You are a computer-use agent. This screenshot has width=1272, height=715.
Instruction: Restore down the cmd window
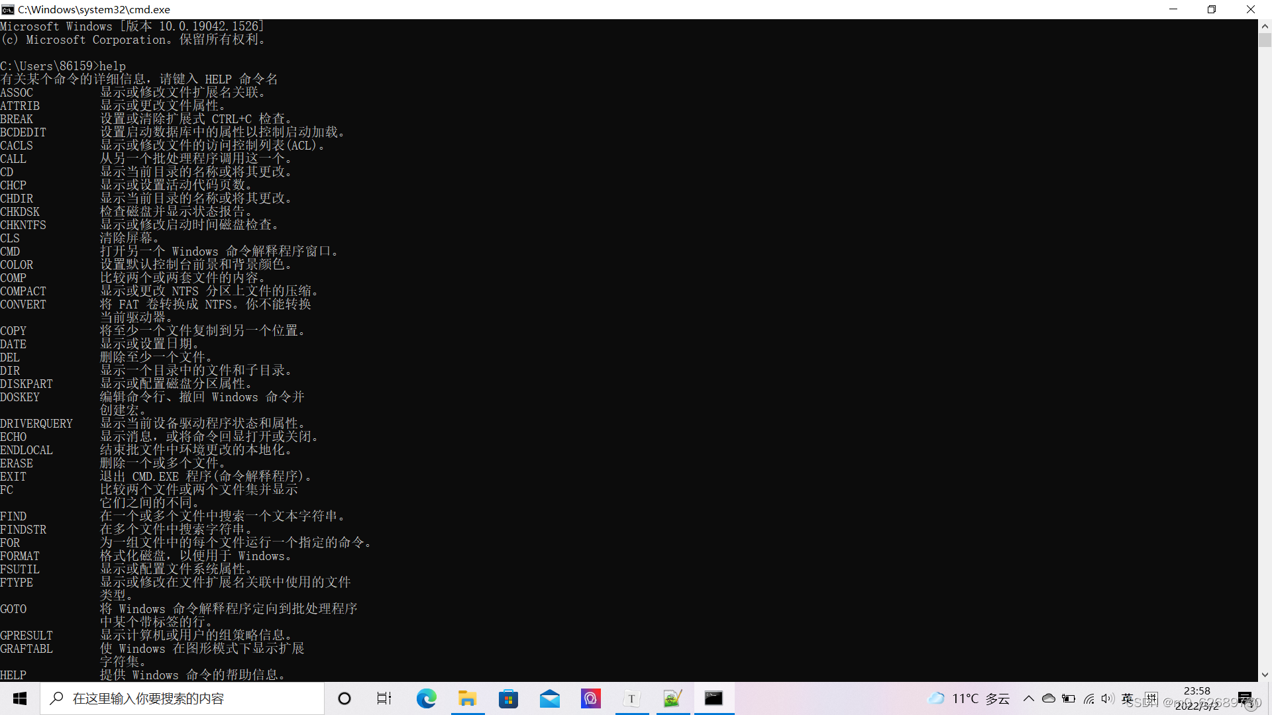[x=1212, y=9]
